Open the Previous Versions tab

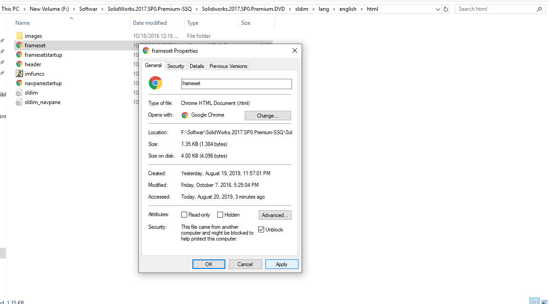(229, 66)
